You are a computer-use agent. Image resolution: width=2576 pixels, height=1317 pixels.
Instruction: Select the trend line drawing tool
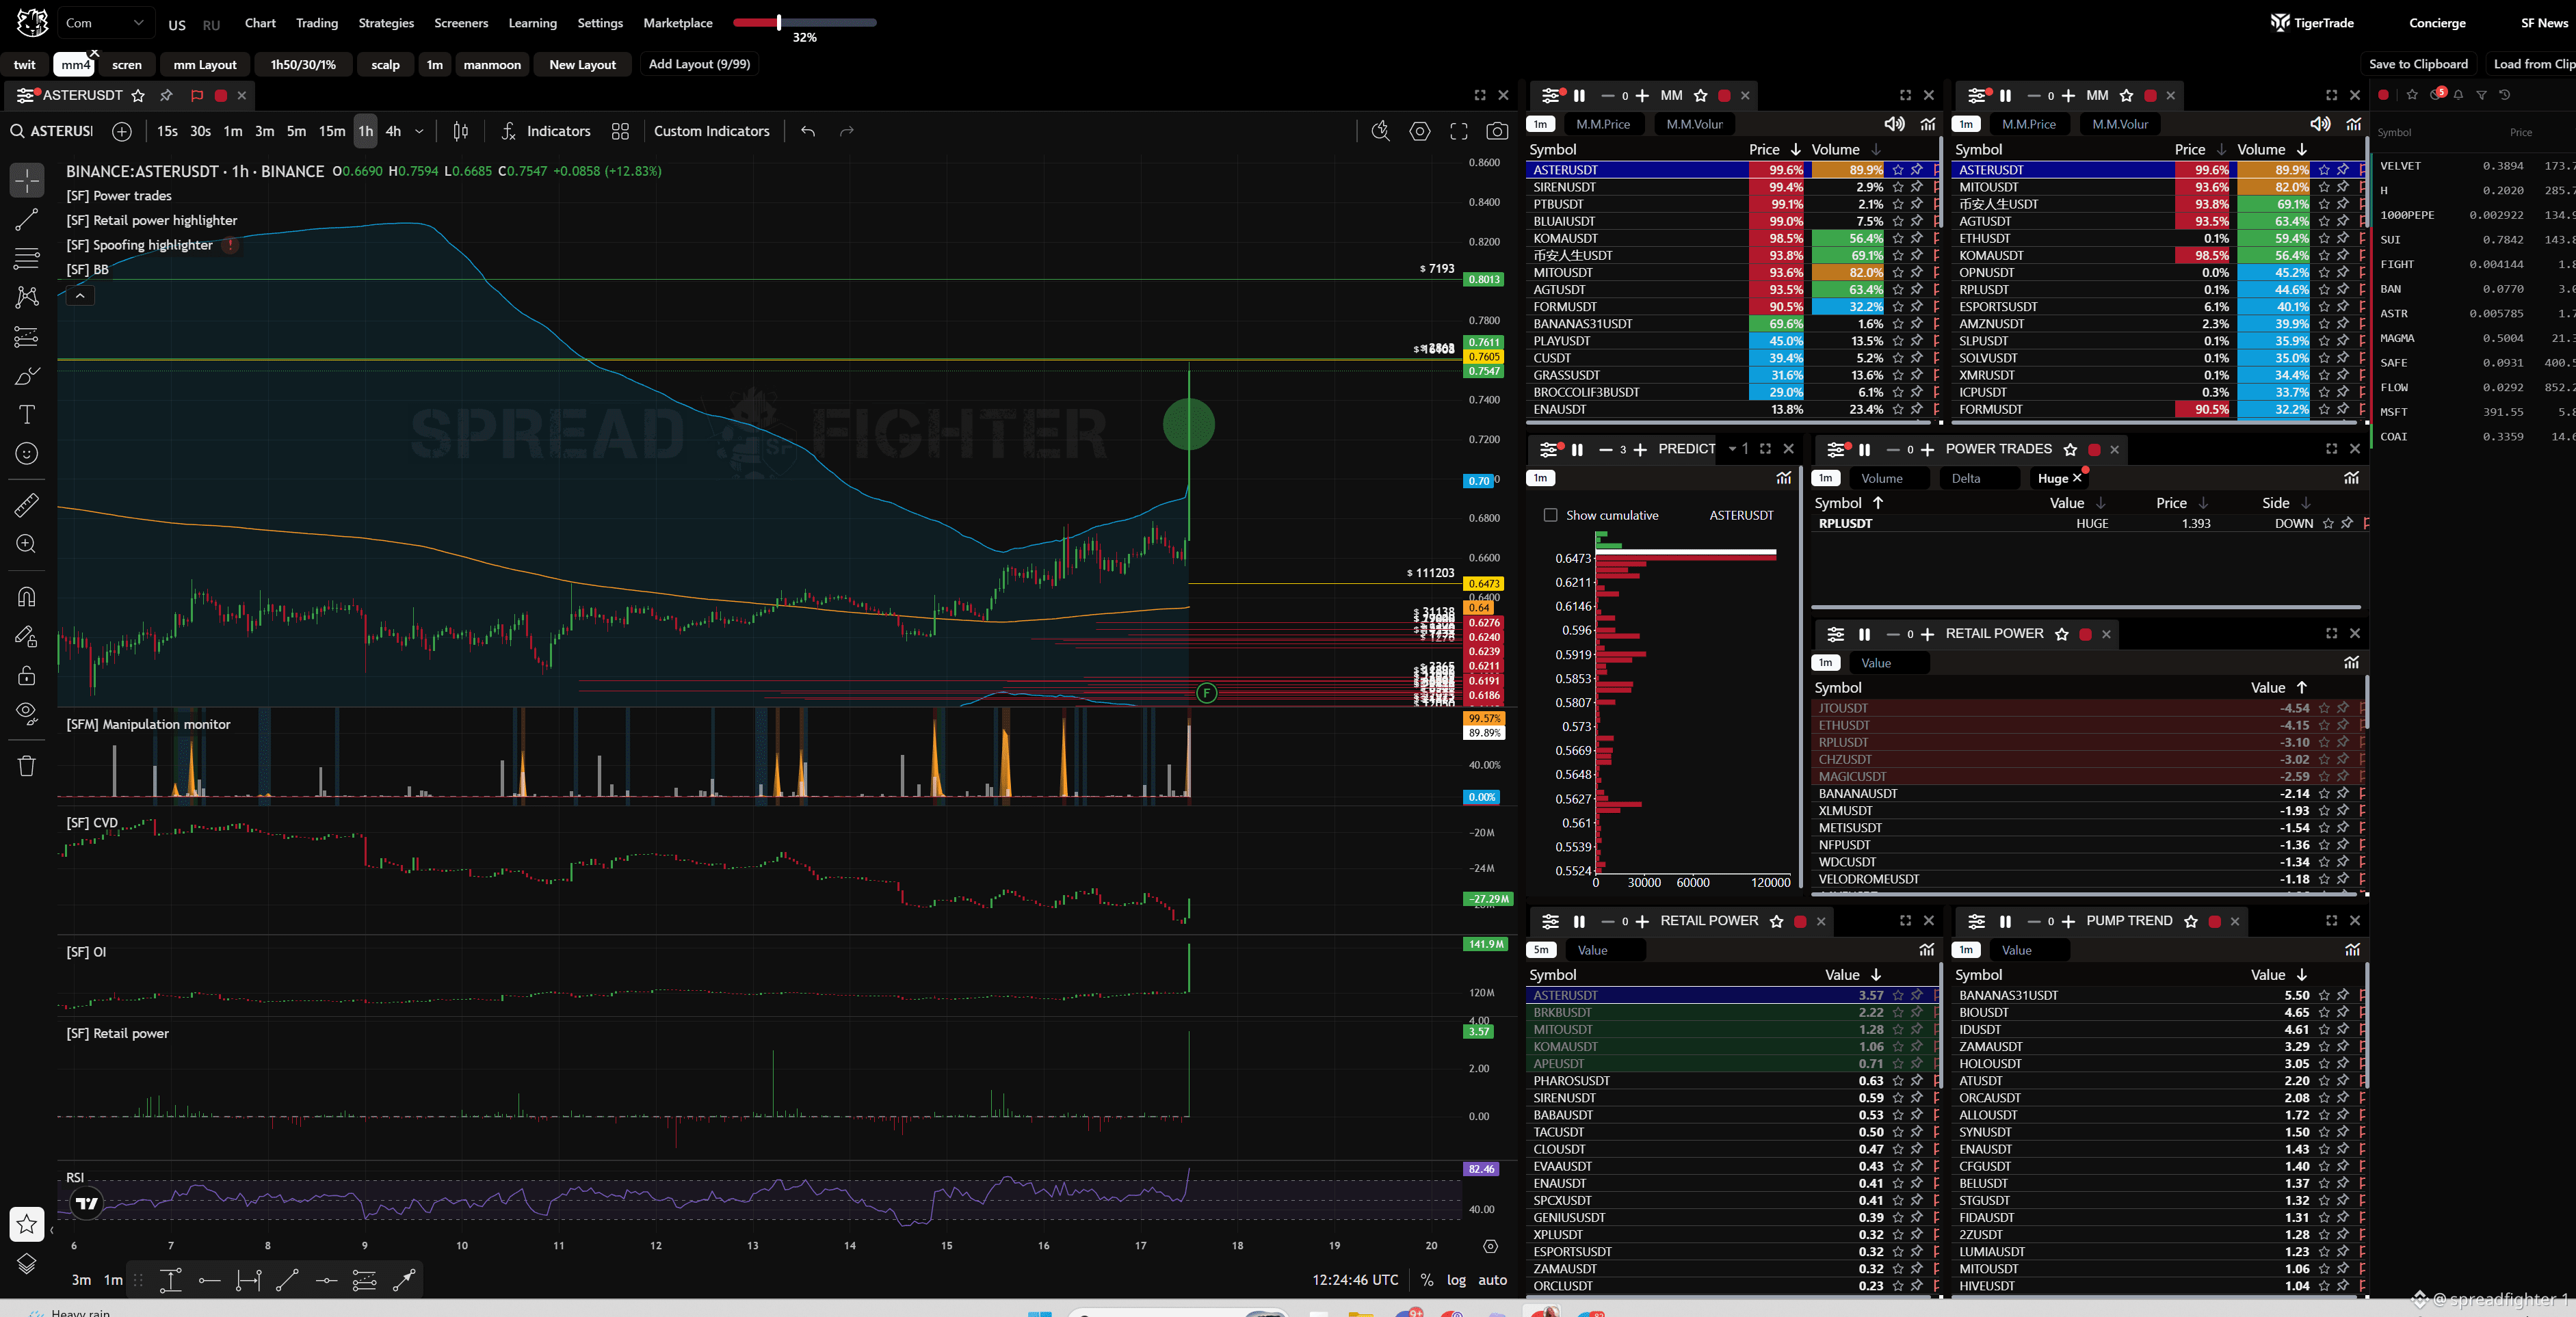point(27,219)
